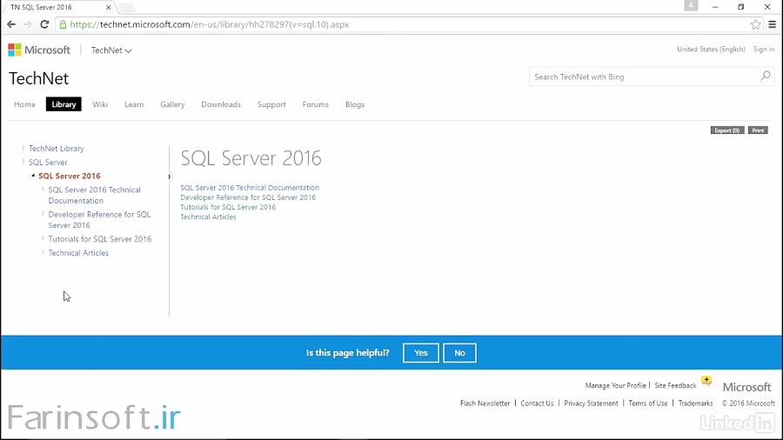
Task: Open Flash Newsletter footer link
Action: 485,403
